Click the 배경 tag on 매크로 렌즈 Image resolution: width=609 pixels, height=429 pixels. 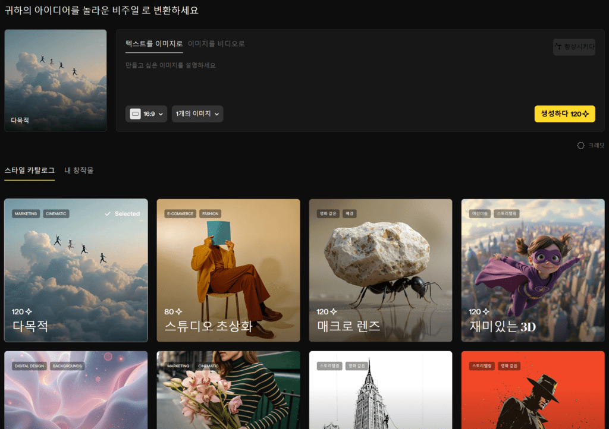tap(350, 214)
